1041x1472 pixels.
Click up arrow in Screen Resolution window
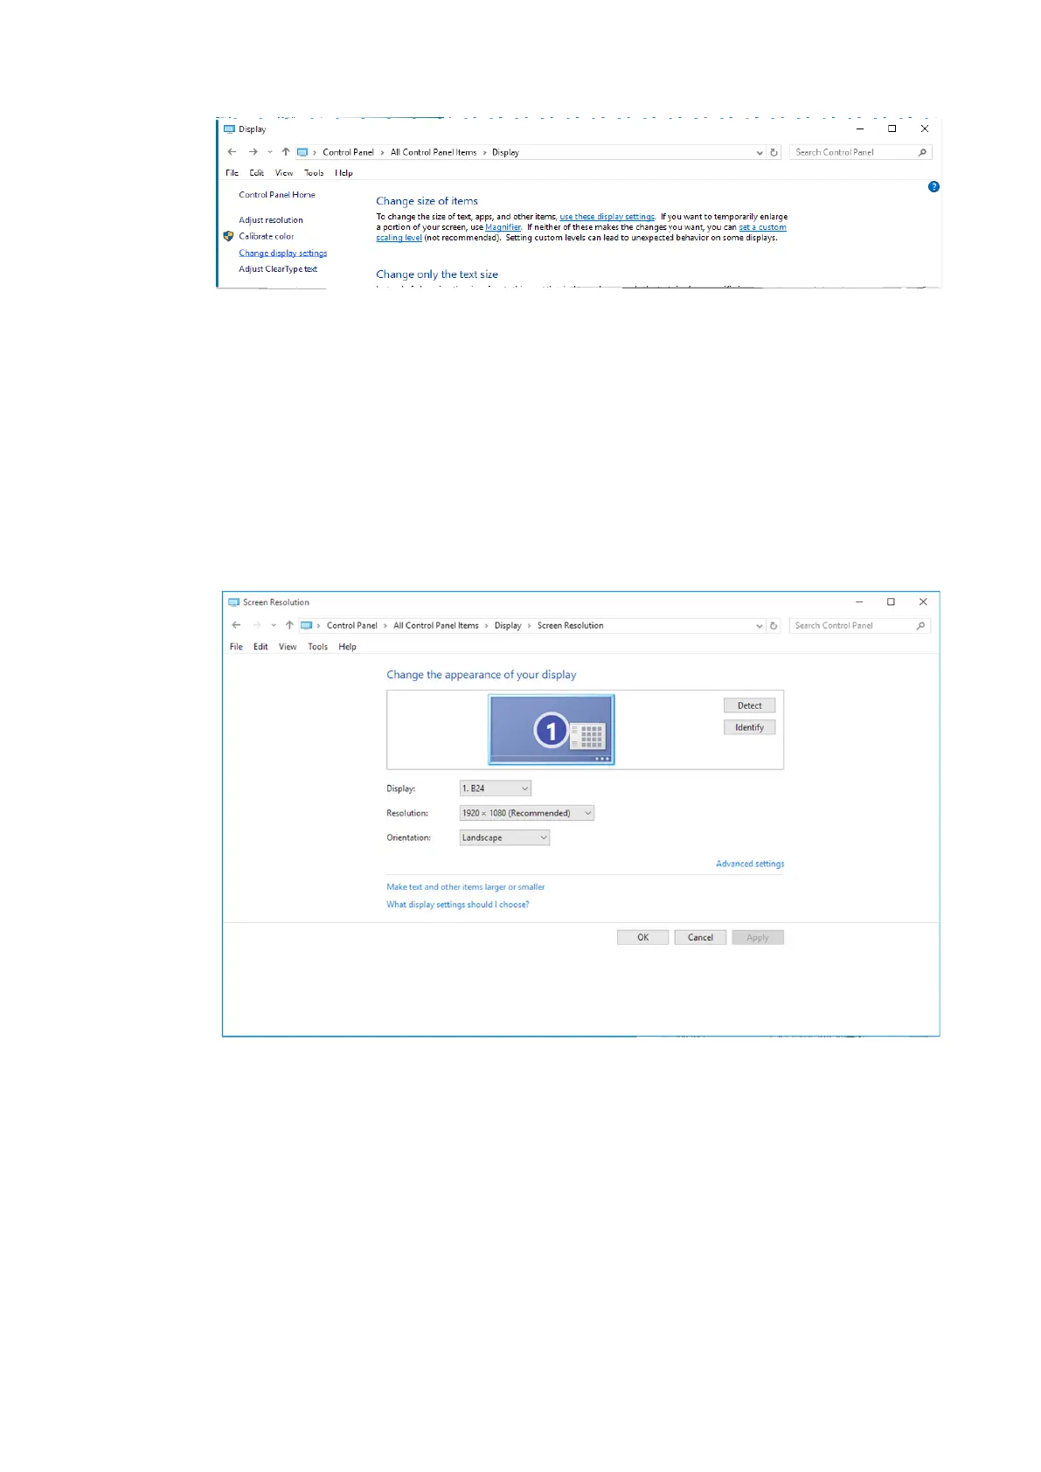click(289, 626)
